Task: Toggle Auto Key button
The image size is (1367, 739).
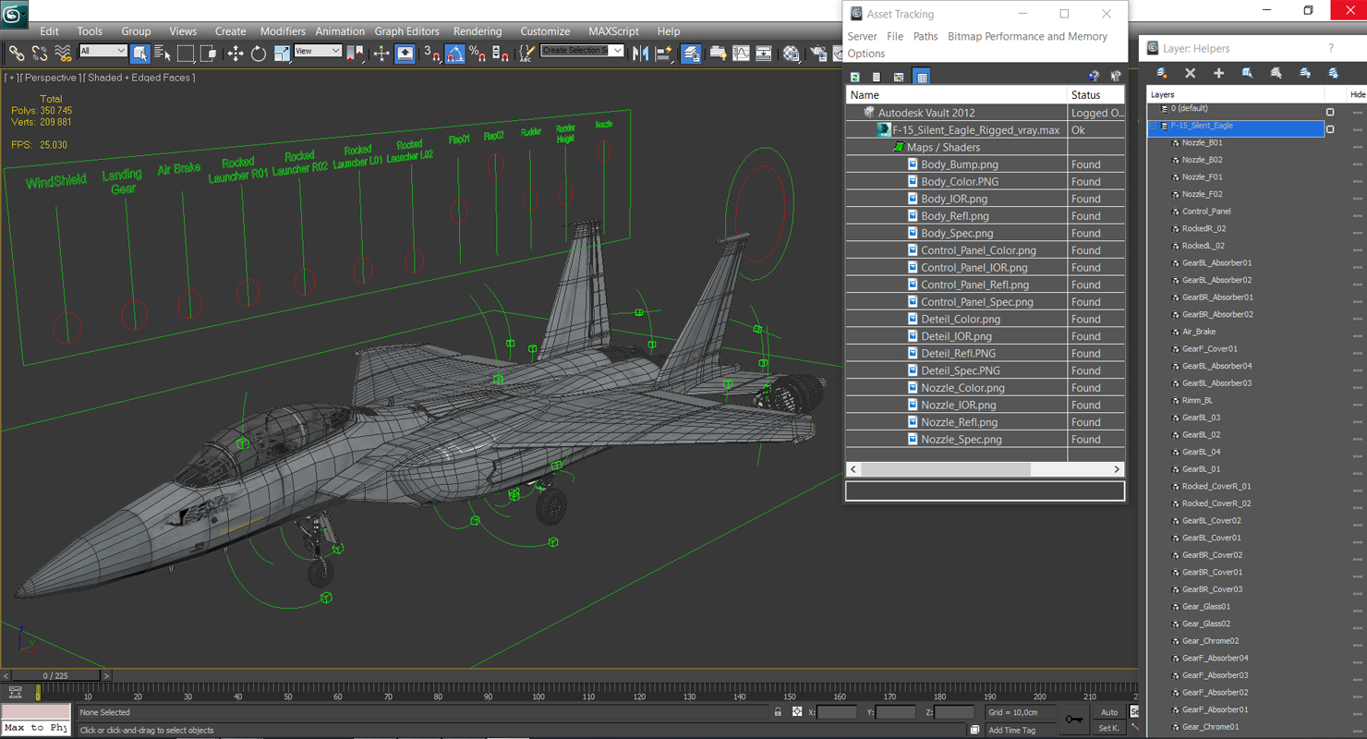Action: click(x=1108, y=712)
